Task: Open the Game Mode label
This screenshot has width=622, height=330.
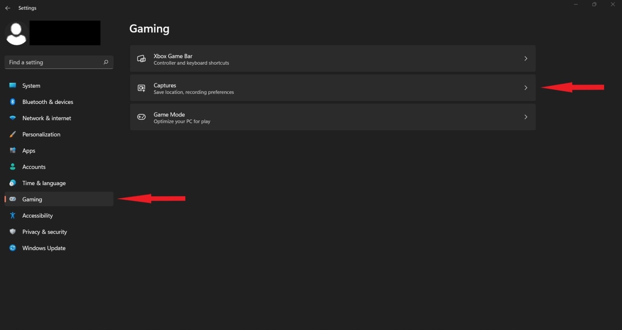Action: 169,114
